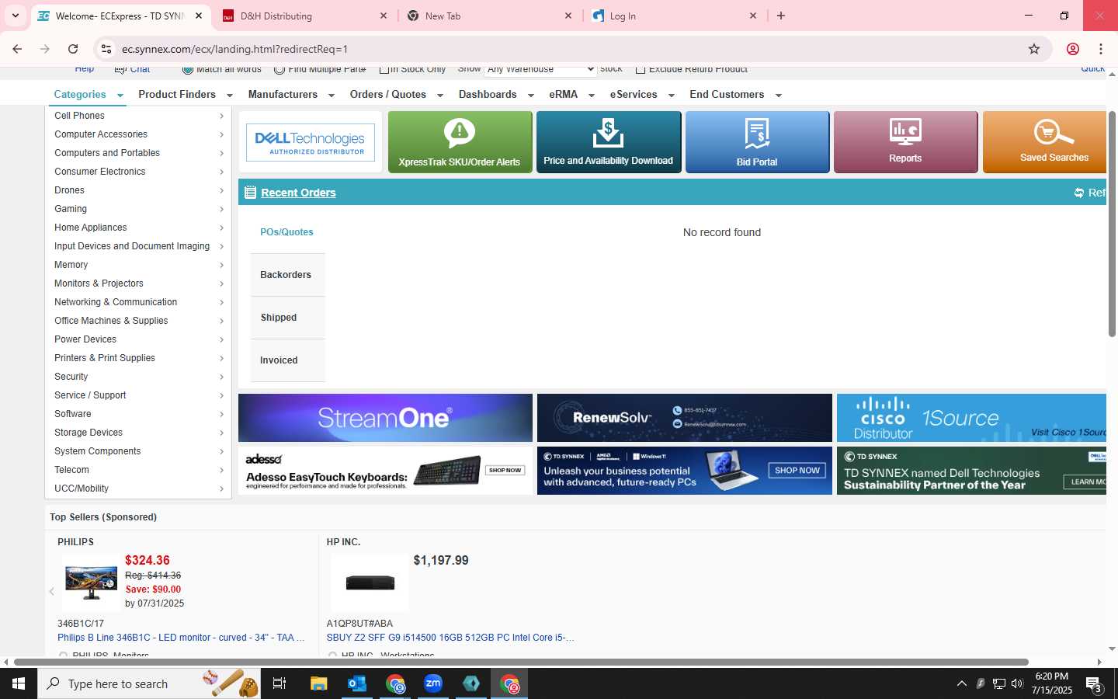The image size is (1118, 699).
Task: Expand the eRMA dropdown arrow
Action: [592, 96]
